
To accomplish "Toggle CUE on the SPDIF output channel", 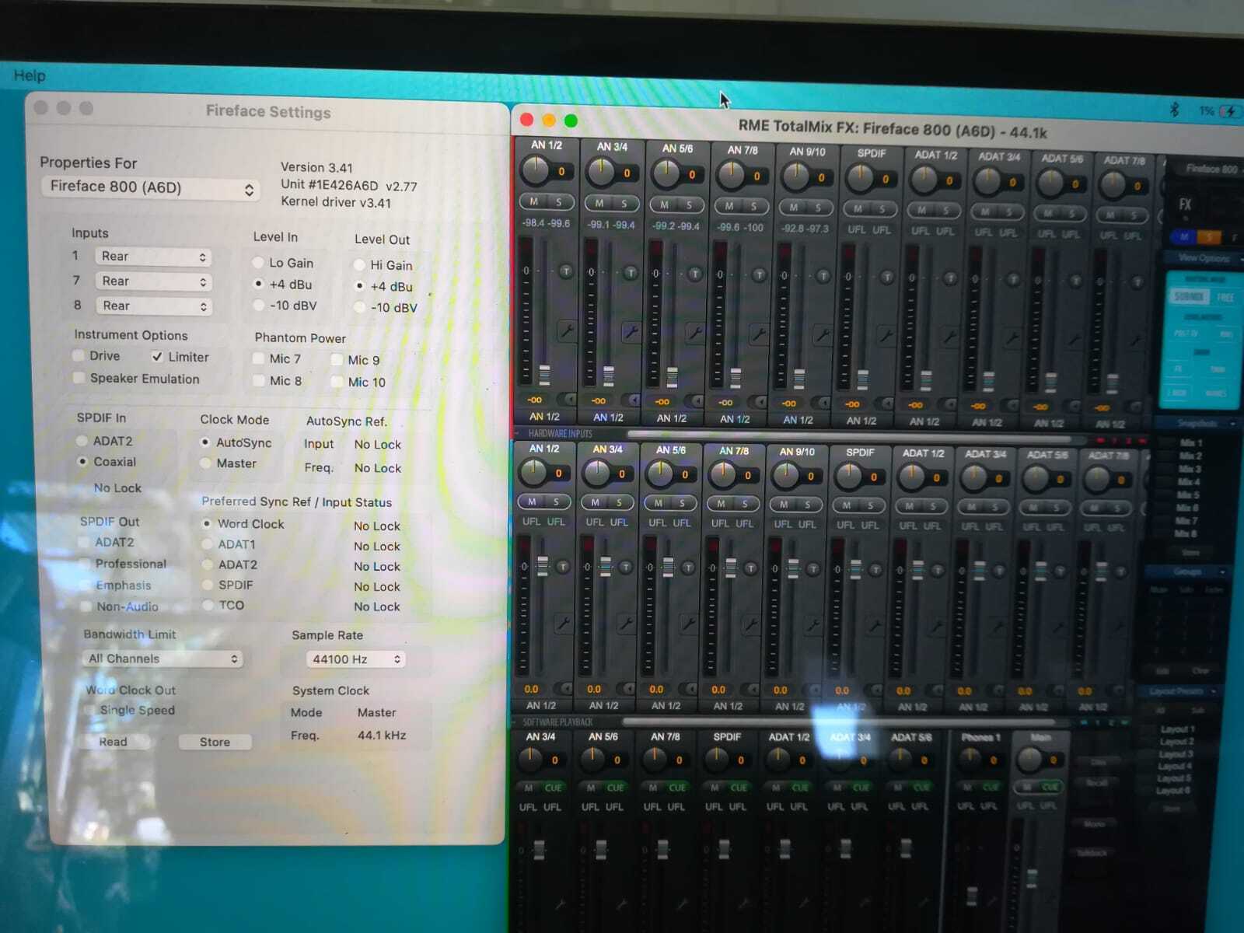I will click(739, 788).
